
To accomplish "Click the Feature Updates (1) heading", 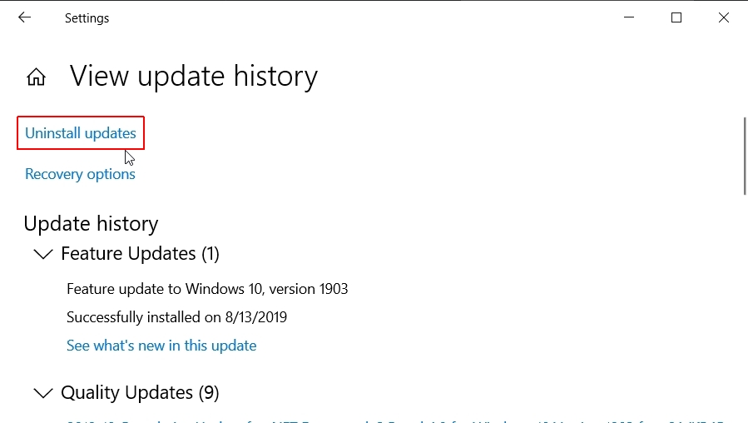I will 141,253.
